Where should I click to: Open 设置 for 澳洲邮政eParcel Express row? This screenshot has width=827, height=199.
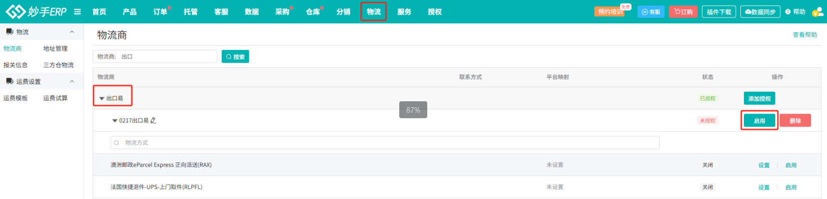point(763,165)
